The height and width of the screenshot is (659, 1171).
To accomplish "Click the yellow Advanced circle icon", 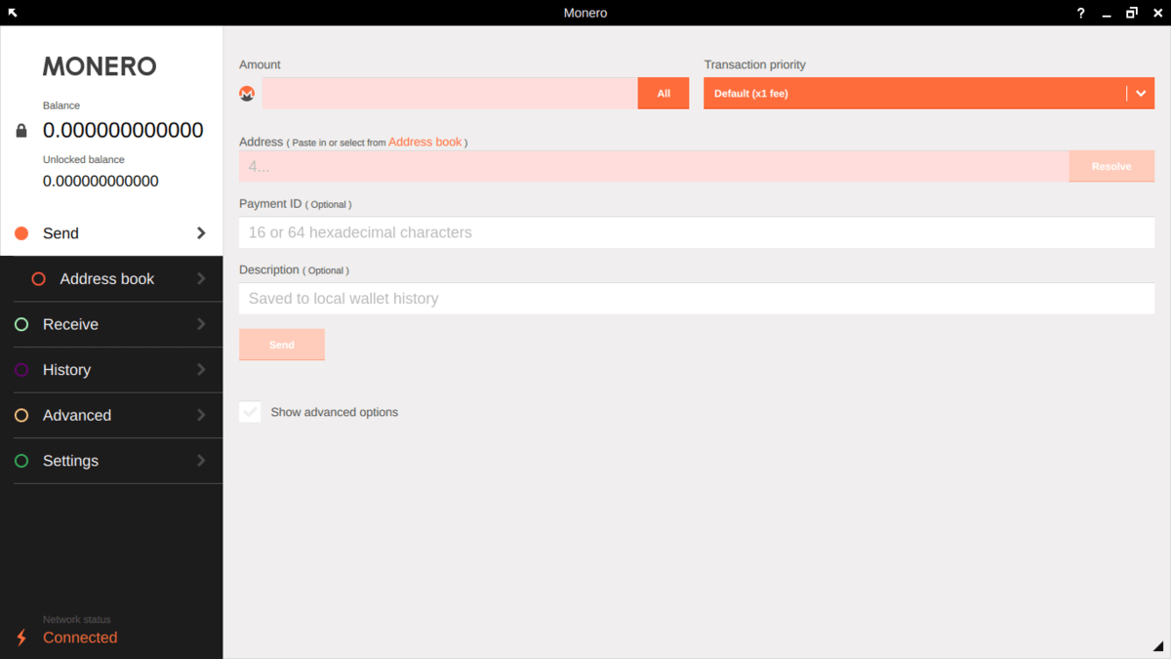I will (20, 415).
